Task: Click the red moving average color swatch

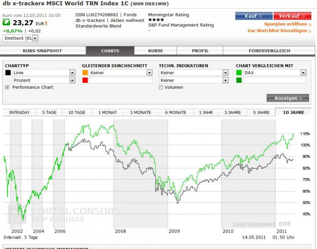Action: point(85,80)
